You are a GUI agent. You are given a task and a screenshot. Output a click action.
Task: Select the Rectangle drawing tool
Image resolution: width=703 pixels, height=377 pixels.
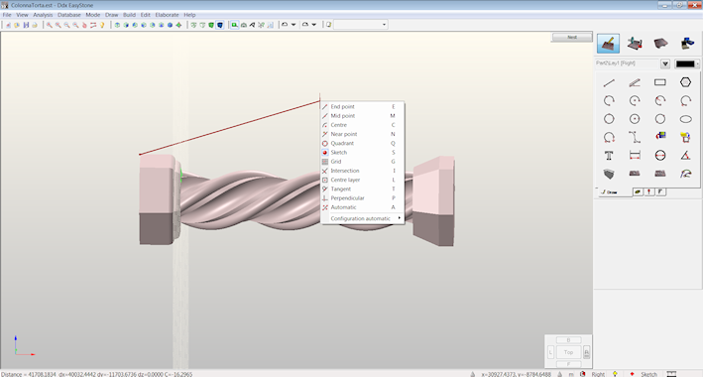[660, 82]
